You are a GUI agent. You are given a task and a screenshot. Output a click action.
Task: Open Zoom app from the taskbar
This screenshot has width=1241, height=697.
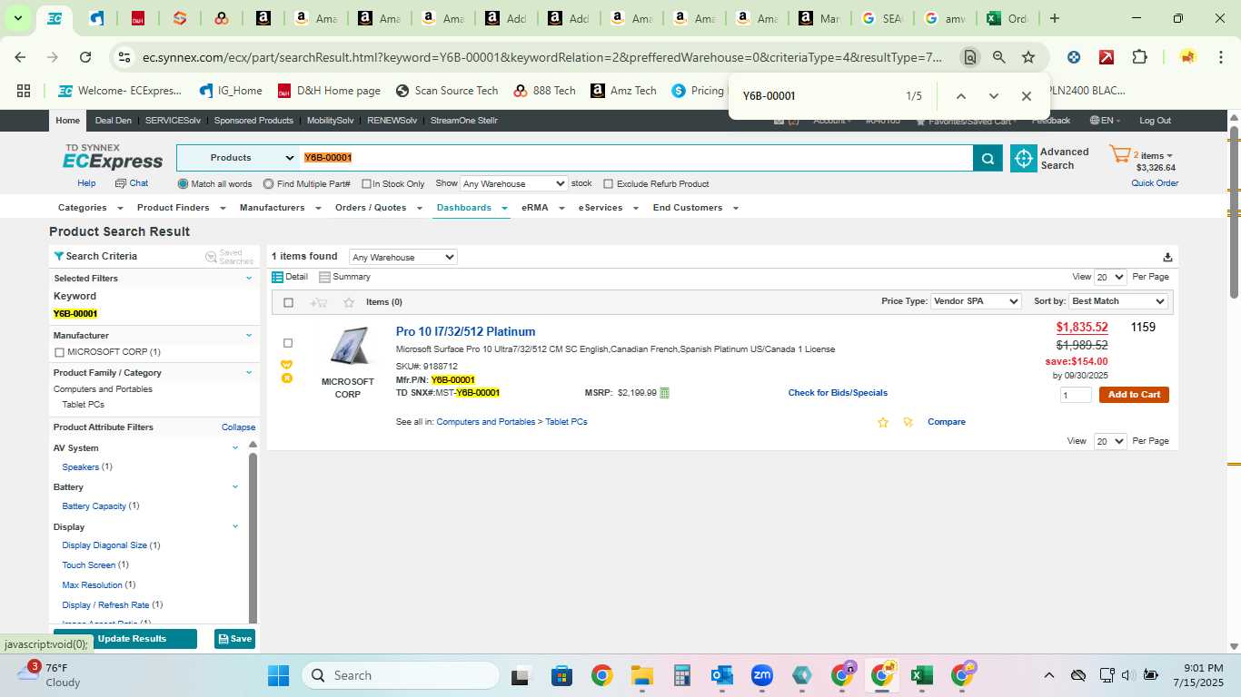pyautogui.click(x=761, y=675)
